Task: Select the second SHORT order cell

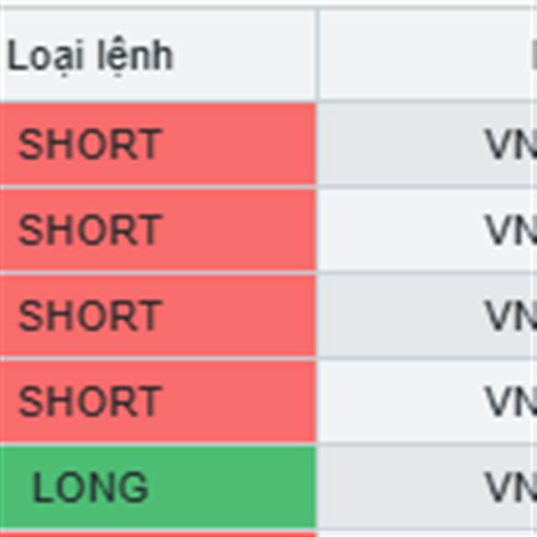Action: point(158,229)
